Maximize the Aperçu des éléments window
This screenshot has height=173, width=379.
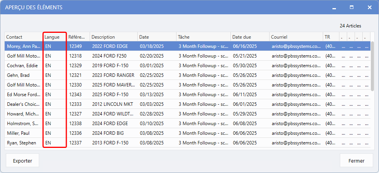coord(351,7)
